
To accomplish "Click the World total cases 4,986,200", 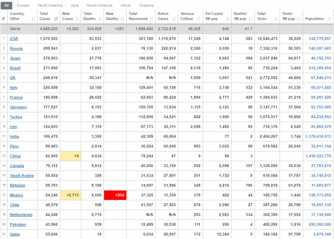I will pos(48,29).
